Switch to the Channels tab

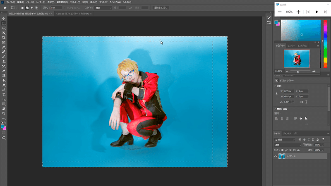click(x=287, y=134)
